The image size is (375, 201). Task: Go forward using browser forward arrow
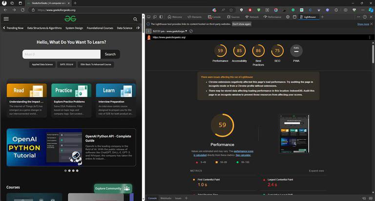[14, 10]
